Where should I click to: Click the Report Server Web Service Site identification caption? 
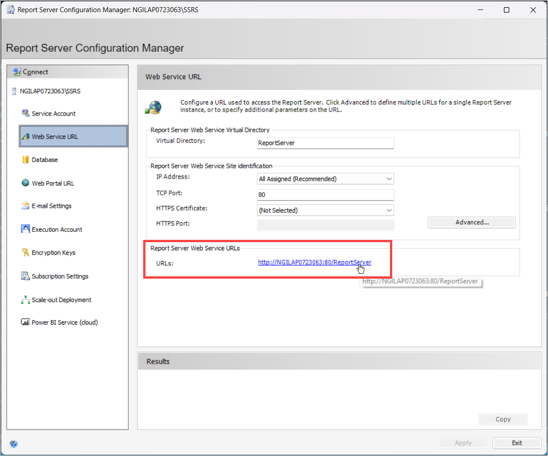[x=212, y=166]
